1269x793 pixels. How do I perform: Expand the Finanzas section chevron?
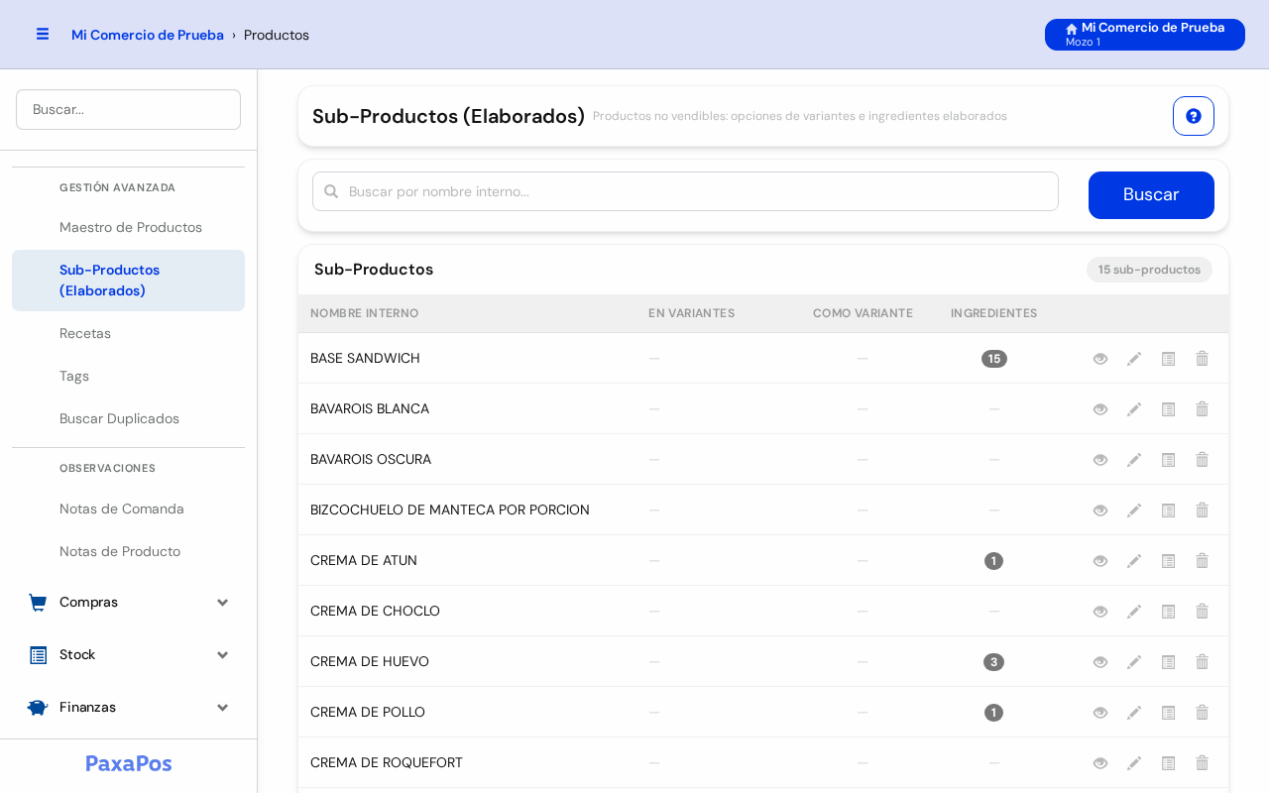click(222, 708)
